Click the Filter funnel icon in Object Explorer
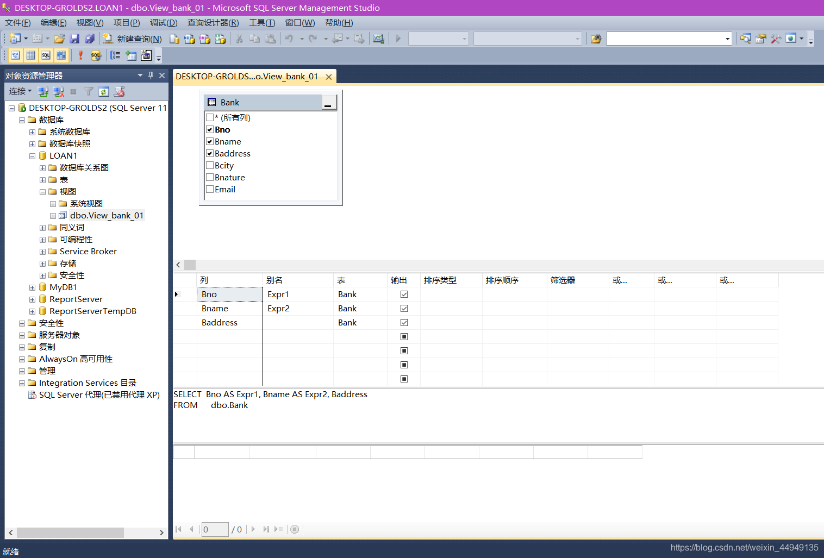The height and width of the screenshot is (558, 824). pos(89,91)
